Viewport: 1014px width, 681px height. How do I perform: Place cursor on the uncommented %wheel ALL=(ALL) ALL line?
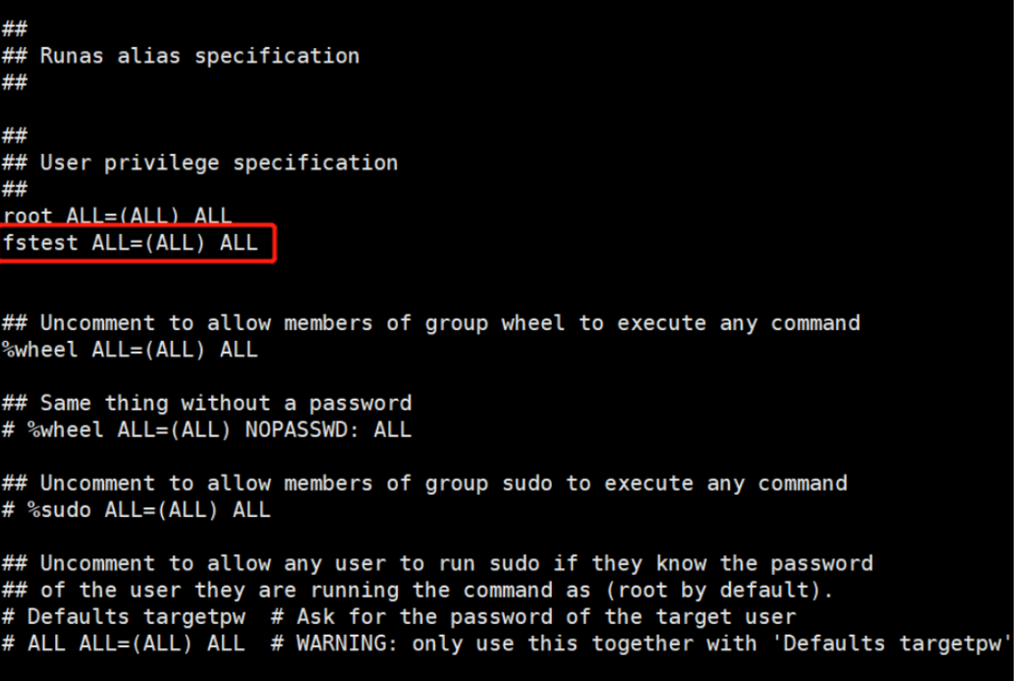pyautogui.click(x=130, y=350)
